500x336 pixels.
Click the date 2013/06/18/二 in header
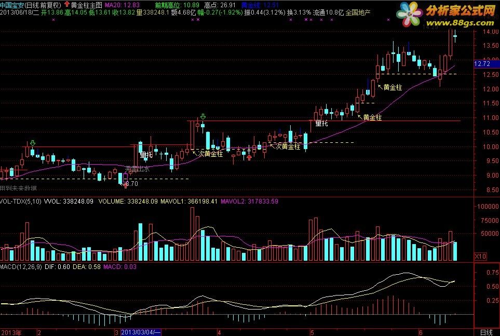(x=19, y=12)
